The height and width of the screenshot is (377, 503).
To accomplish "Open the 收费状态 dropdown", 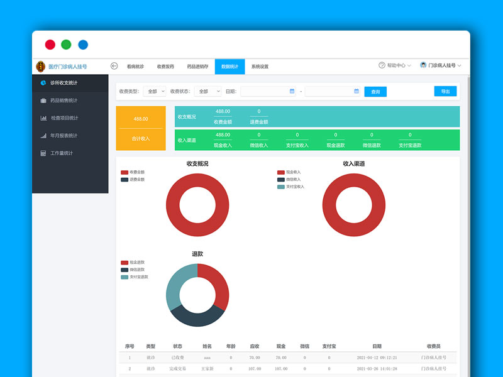I will pos(207,91).
